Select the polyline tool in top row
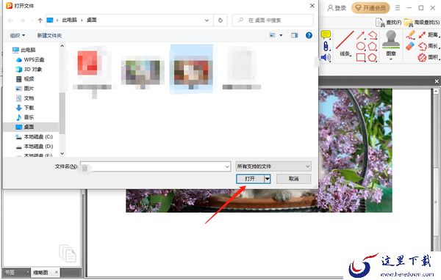 click(373, 35)
